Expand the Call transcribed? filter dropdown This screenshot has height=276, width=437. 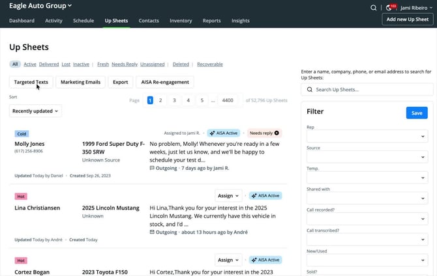point(367,240)
